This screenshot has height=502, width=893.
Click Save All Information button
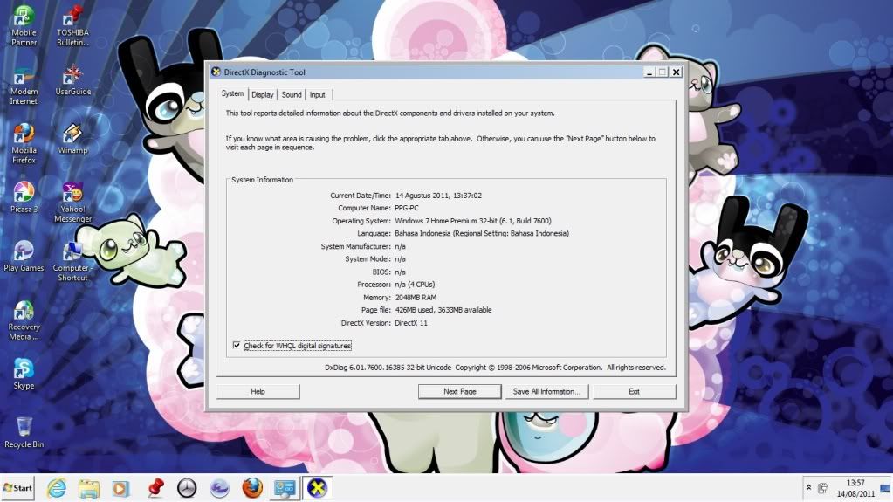[546, 391]
